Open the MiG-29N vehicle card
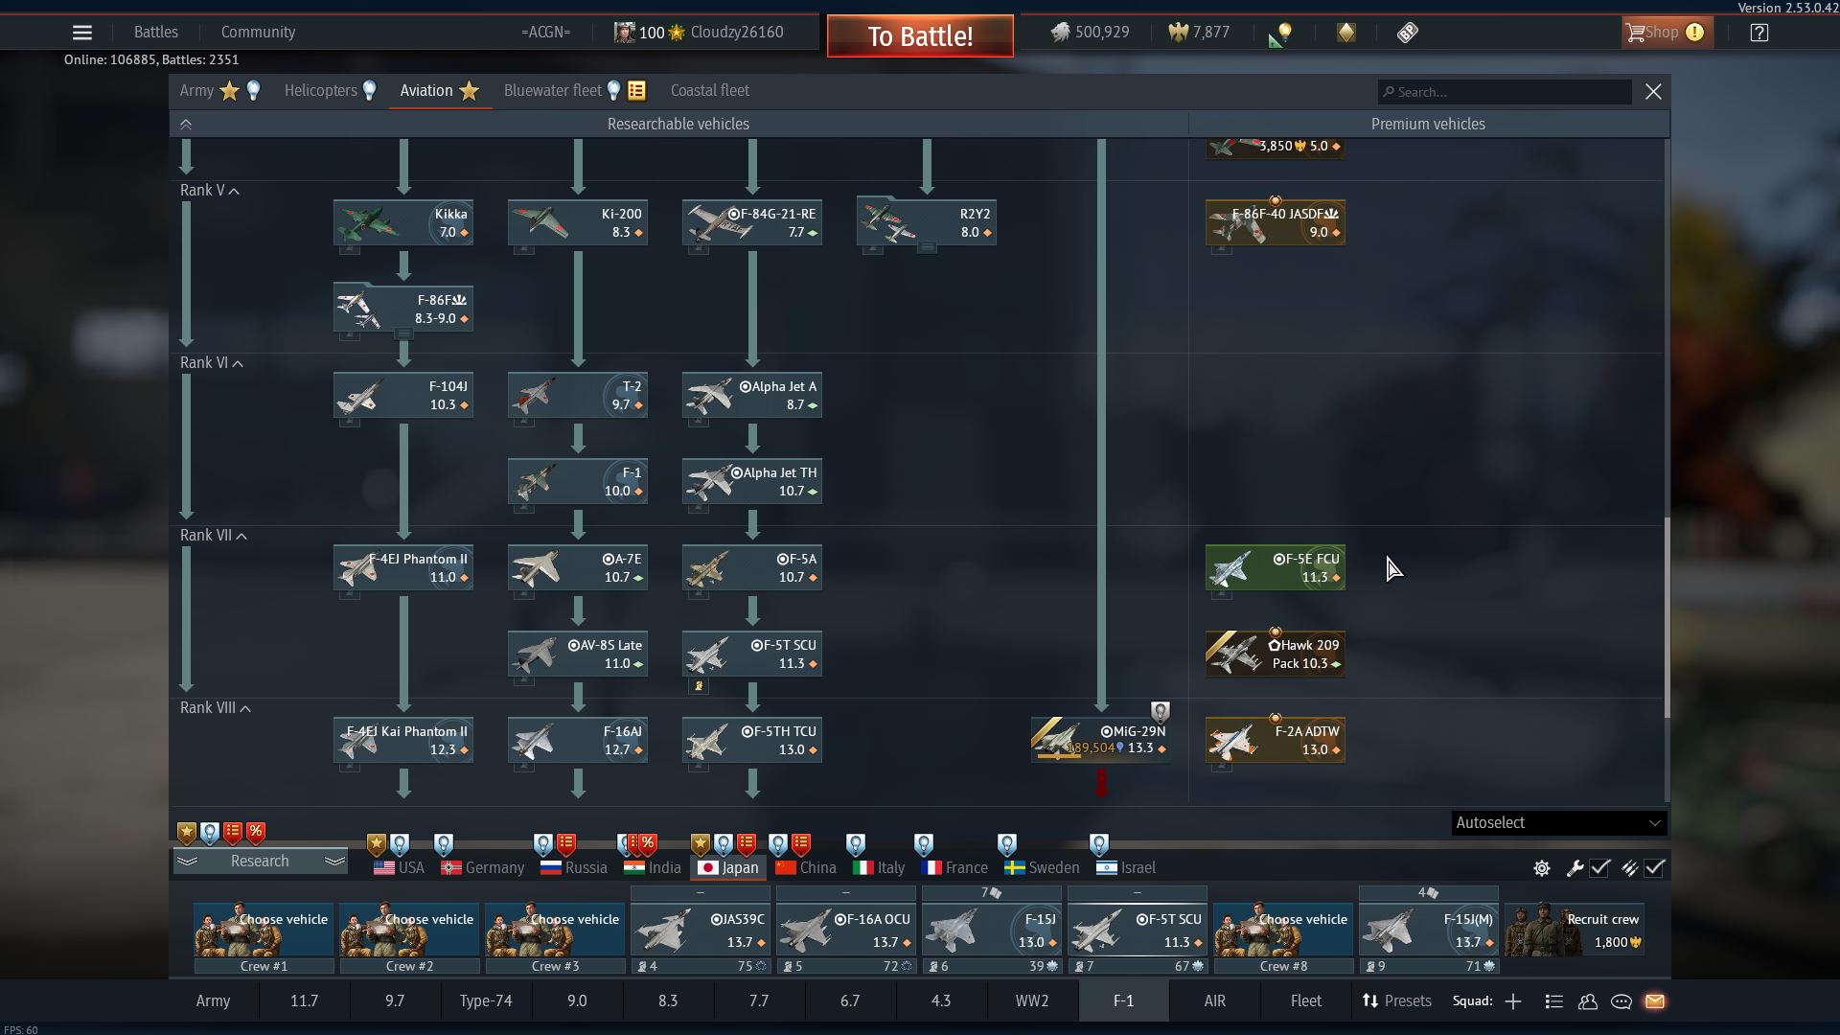 1100,740
